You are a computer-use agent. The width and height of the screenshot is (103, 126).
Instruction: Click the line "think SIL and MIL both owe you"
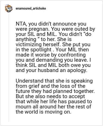click(53, 65)
